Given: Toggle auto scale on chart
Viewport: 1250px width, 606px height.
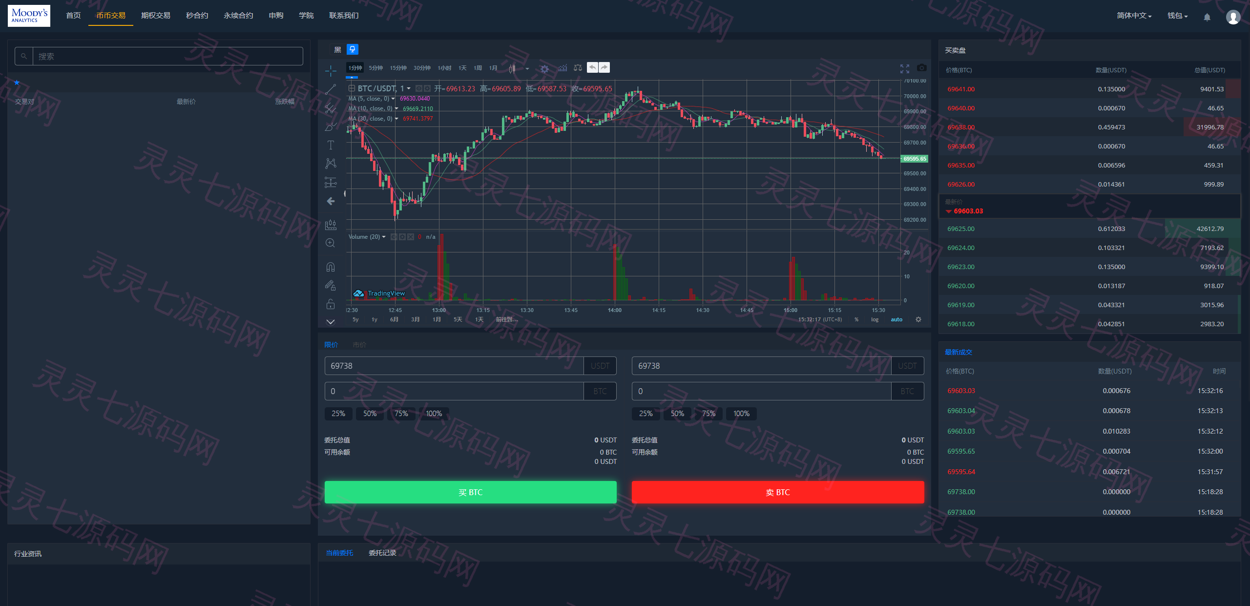Looking at the screenshot, I should pos(896,319).
